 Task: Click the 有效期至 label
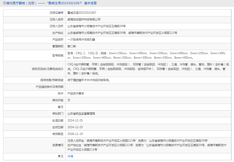pos(58,134)
